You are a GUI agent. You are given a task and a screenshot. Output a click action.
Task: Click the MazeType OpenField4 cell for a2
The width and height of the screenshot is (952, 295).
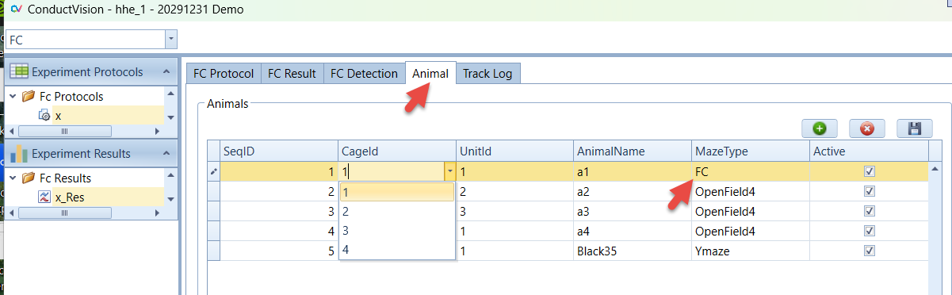751,191
